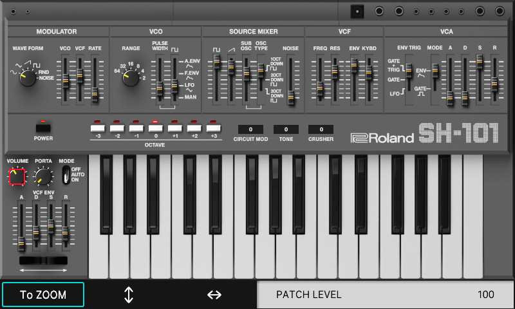This screenshot has height=309, width=515.
Task: Select octave +3 button
Action: click(x=214, y=128)
